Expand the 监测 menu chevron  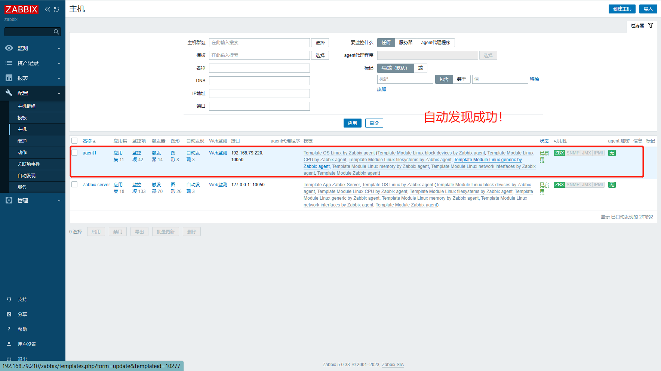[59, 49]
